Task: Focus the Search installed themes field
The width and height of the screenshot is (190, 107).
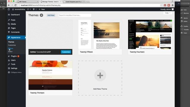Action: [75, 15]
